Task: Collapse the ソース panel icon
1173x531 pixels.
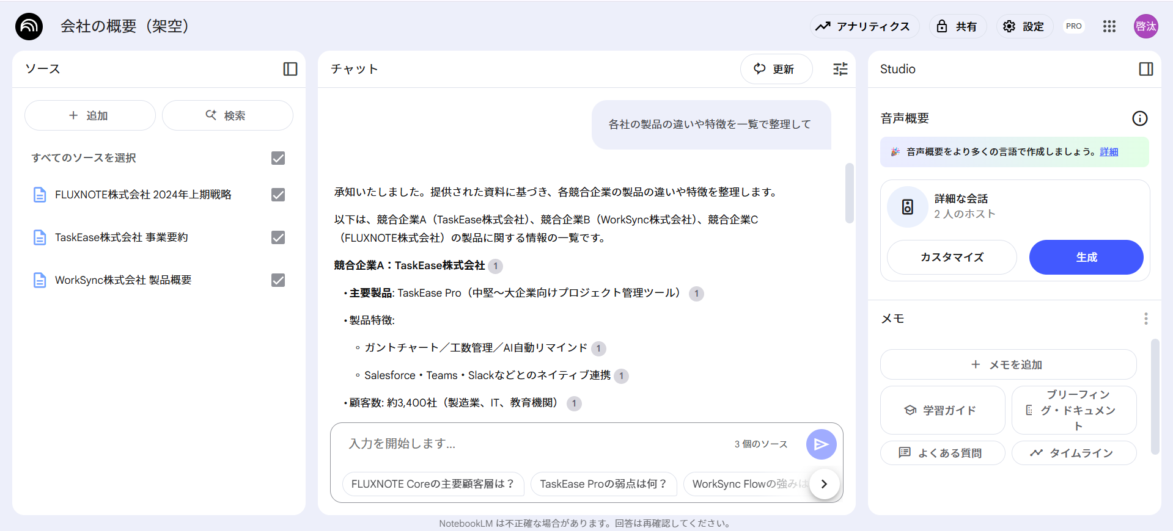Action: pos(290,69)
